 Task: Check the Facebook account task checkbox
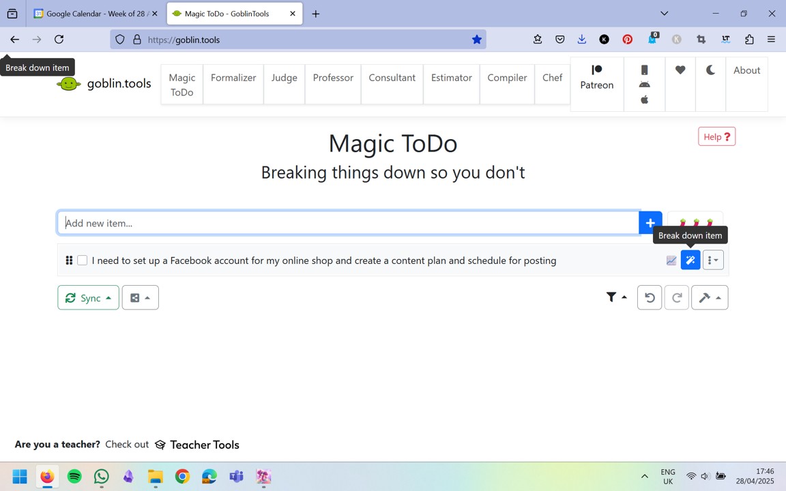[x=83, y=260]
